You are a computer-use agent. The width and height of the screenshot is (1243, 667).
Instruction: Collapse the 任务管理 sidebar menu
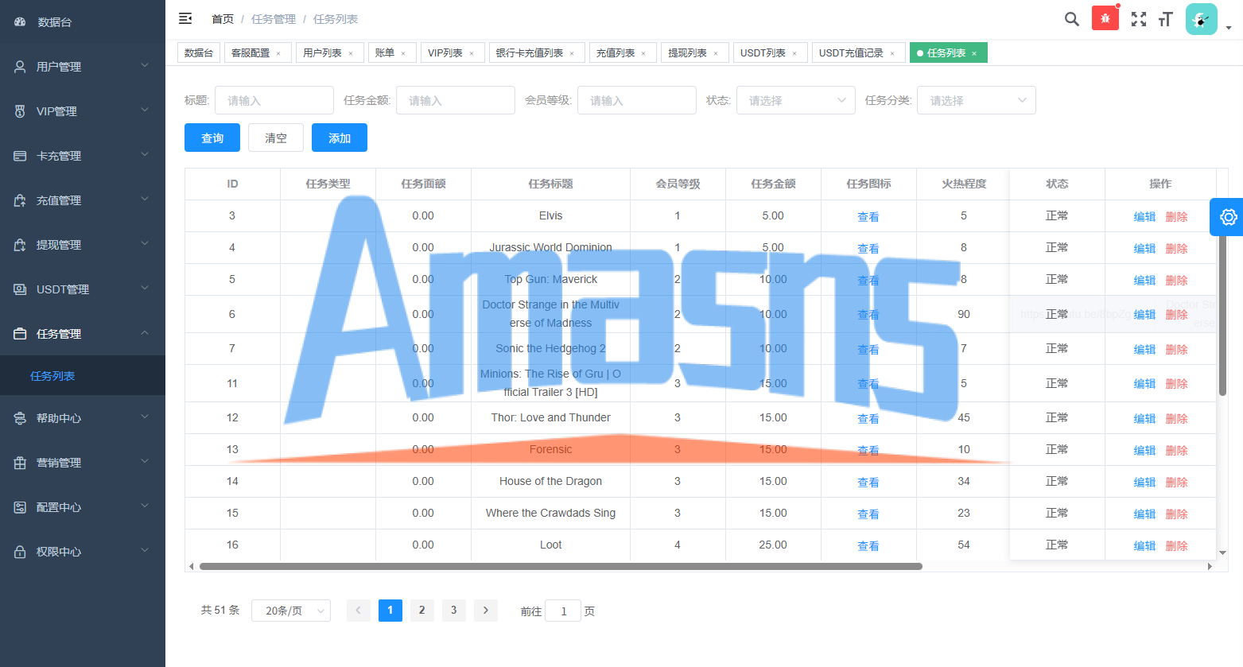(83, 334)
